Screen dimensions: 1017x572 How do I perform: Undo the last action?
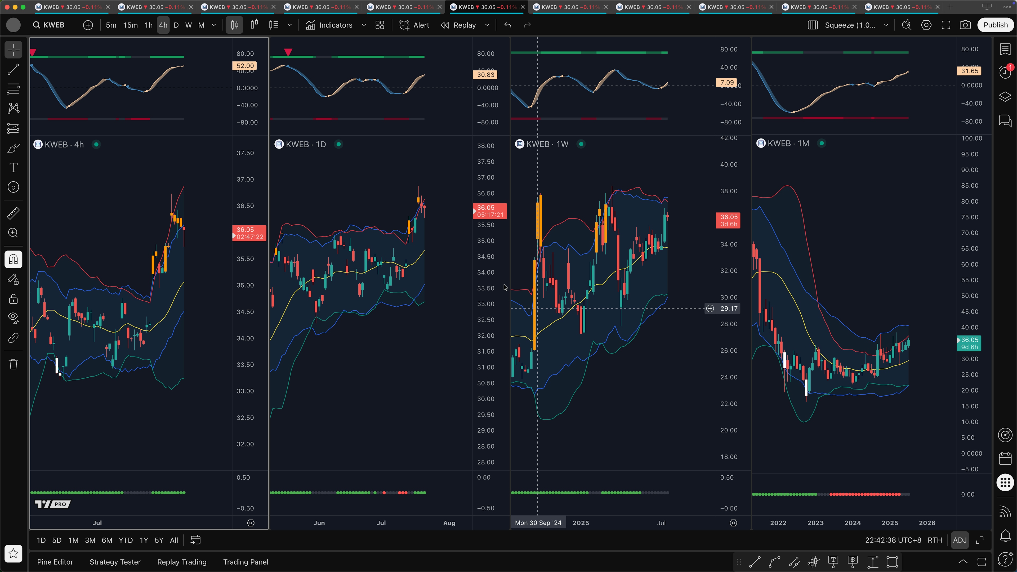[x=508, y=25]
